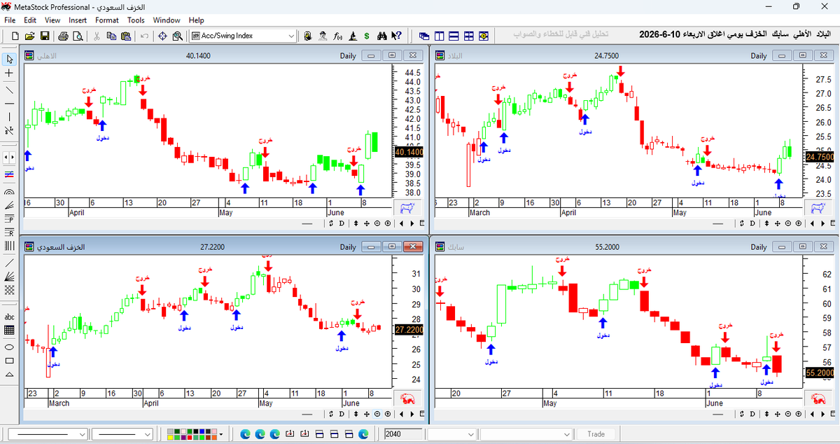Click Daily periodicity in الخزف السعودي chart
Image resolution: width=840 pixels, height=444 pixels.
[348, 247]
